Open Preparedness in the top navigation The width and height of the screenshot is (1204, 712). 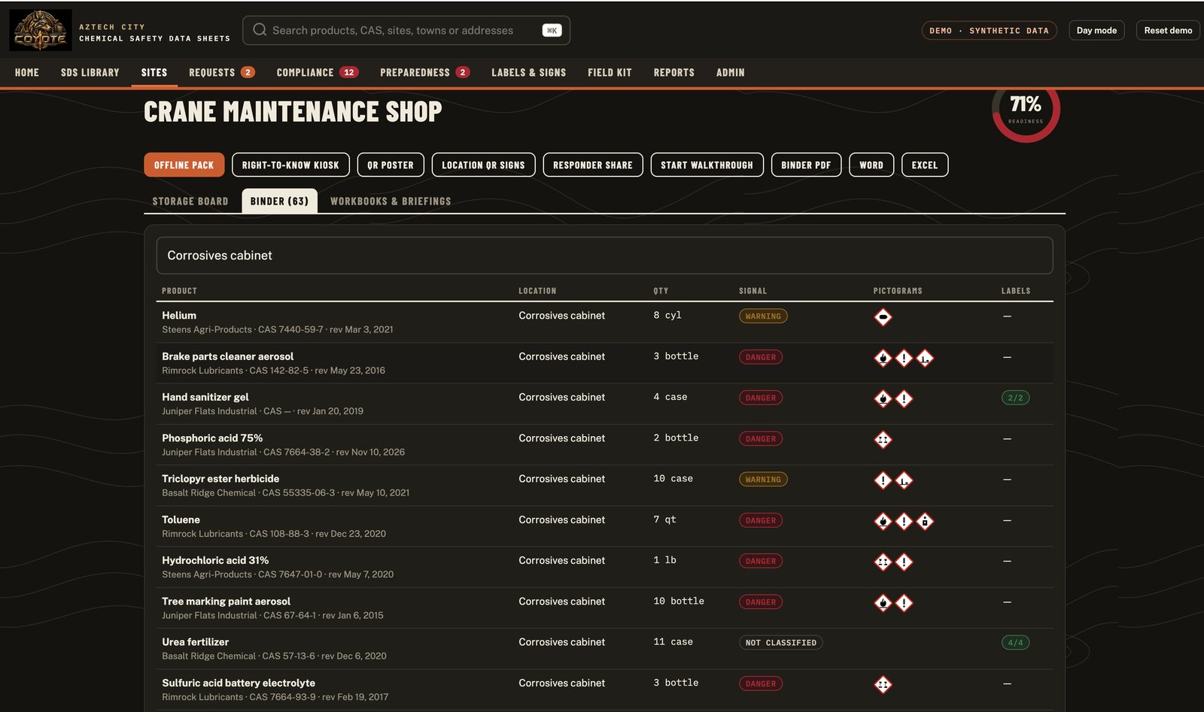(424, 72)
